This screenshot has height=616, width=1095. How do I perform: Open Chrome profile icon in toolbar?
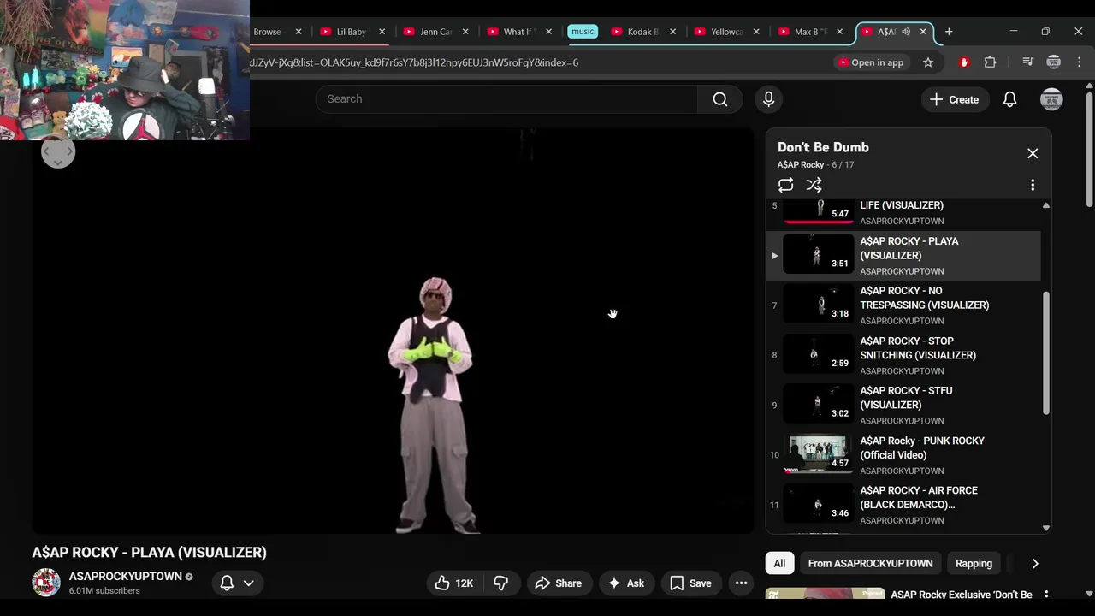click(1053, 62)
